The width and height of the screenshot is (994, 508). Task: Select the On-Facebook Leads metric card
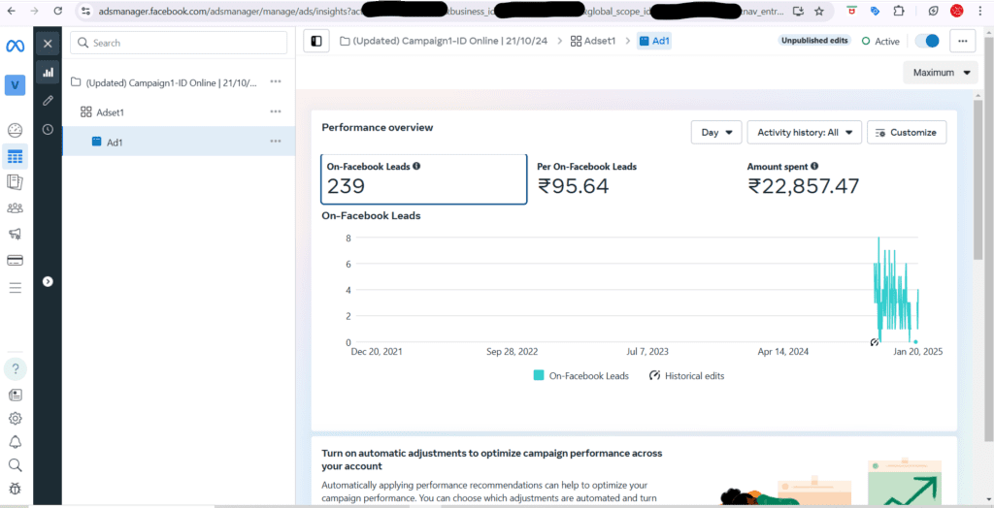(423, 179)
